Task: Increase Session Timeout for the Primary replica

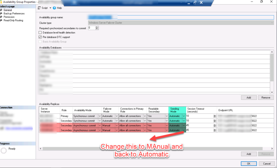Action: click(x=215, y=115)
